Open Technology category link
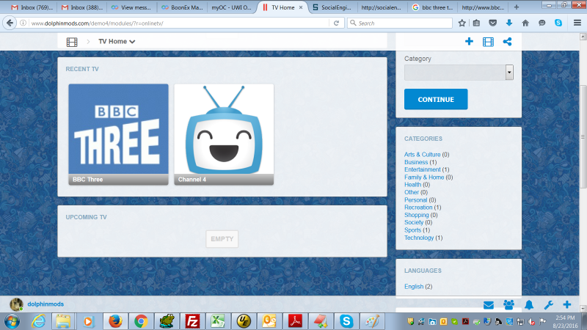Screen dimensions: 587x330 pos(419,238)
